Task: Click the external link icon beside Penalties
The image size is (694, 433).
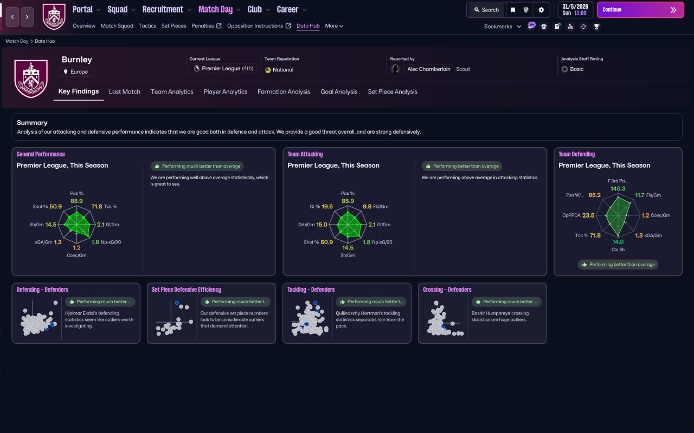Action: coord(219,26)
